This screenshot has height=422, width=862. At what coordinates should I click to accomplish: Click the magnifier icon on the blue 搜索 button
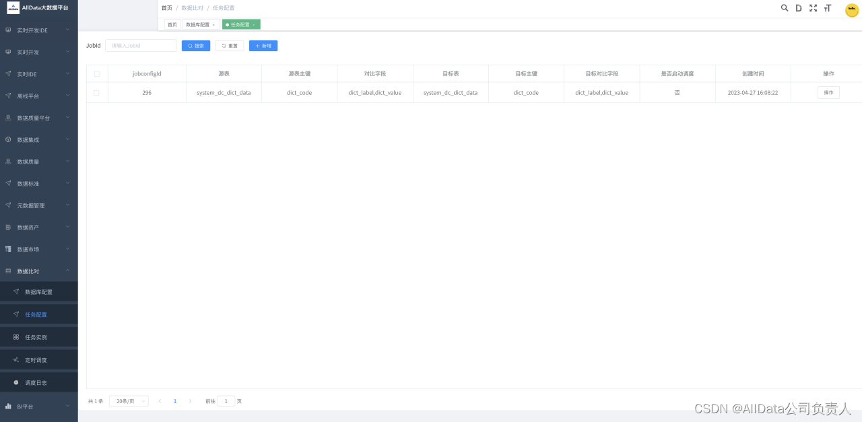191,46
